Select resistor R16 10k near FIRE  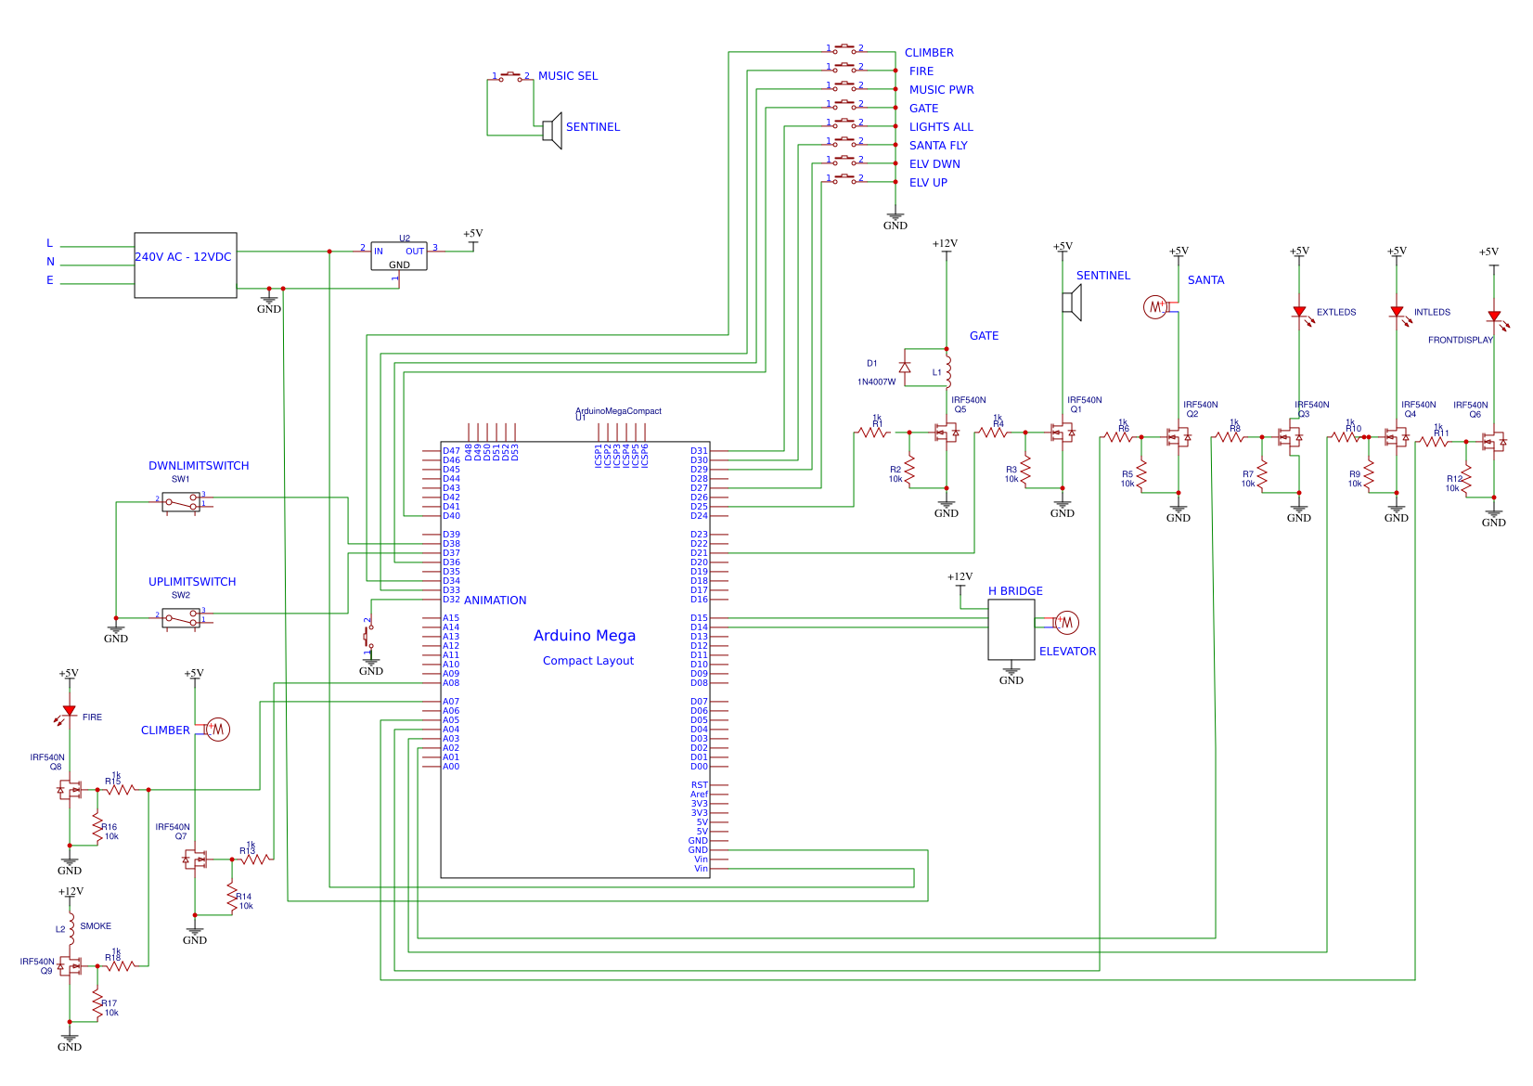[97, 829]
